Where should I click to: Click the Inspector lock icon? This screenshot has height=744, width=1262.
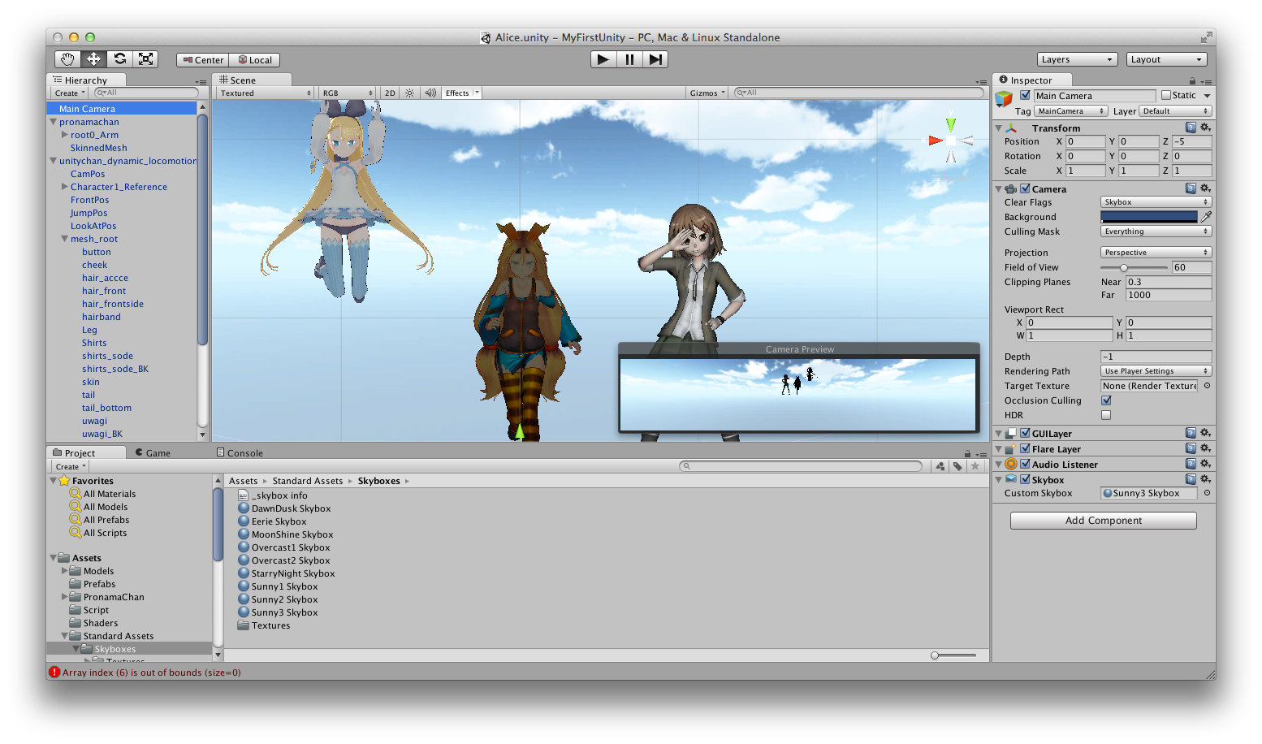coord(1192,81)
